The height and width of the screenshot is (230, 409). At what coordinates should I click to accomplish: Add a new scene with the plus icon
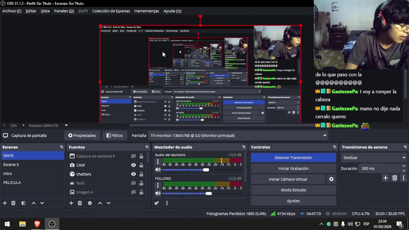click(5, 203)
